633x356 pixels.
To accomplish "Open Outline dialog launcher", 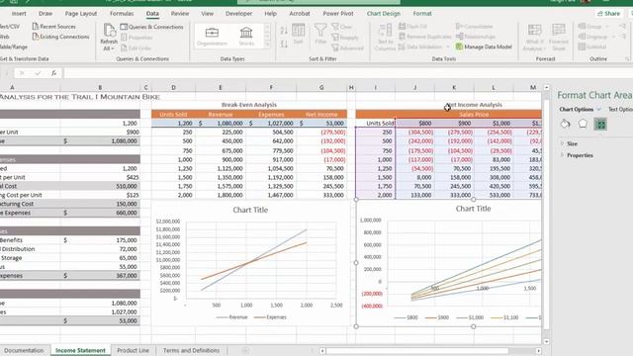I will pos(628,59).
